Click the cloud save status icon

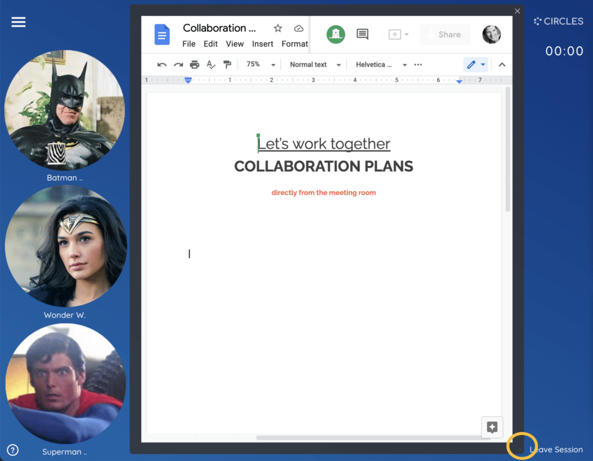click(x=299, y=28)
